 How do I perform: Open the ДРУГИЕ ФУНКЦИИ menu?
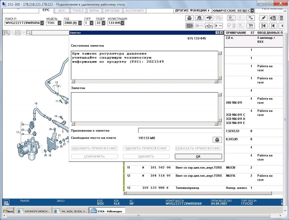(192, 10)
